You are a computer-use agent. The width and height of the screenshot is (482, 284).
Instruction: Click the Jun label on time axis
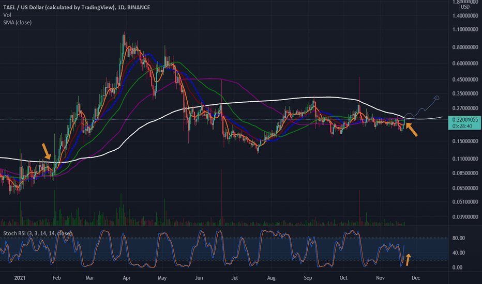pos(199,278)
